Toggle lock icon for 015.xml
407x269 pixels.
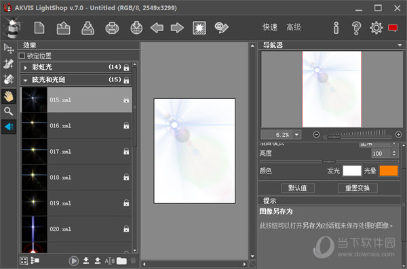126,100
